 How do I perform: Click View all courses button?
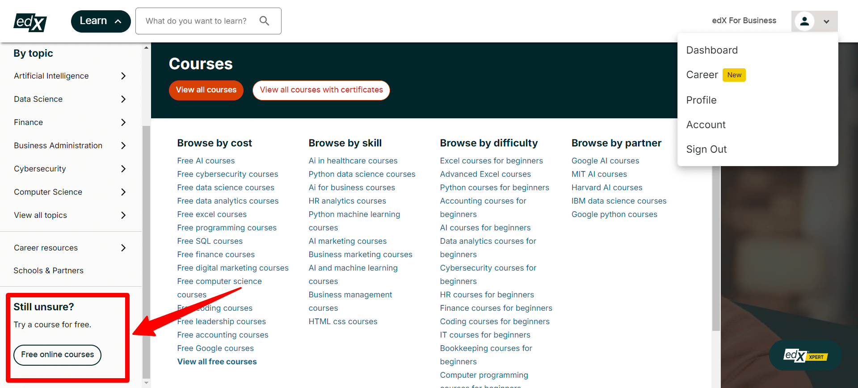tap(206, 90)
